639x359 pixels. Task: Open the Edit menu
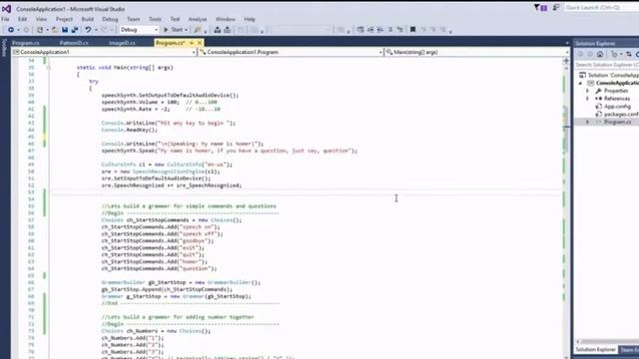point(22,19)
